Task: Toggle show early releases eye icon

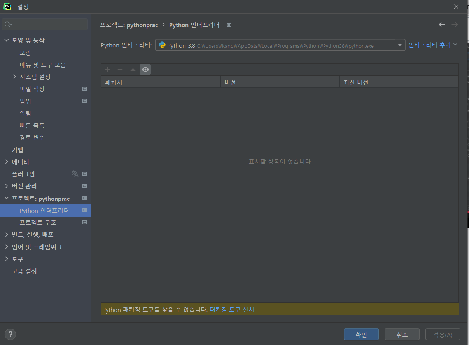Action: (145, 70)
